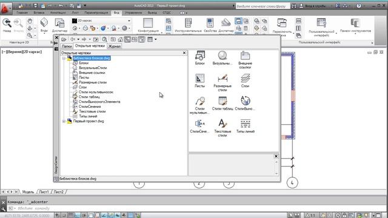Open the Переключить окна dropdown arrow
Viewport: 388px width, 218px height.
[x=293, y=33]
